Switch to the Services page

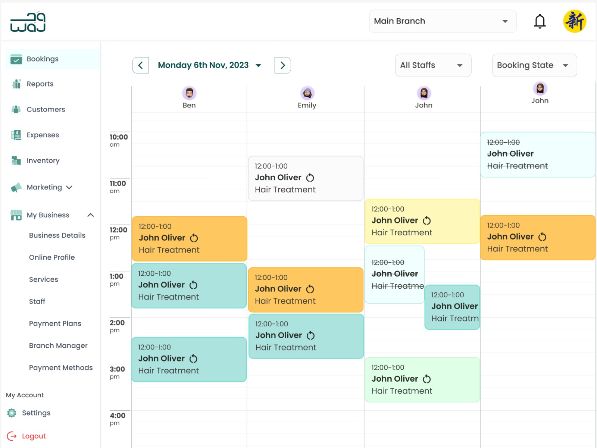[x=44, y=279]
